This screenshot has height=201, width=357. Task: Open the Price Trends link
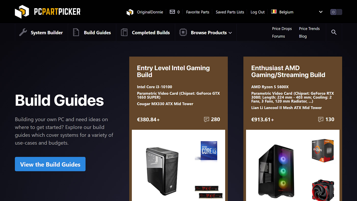[309, 29]
